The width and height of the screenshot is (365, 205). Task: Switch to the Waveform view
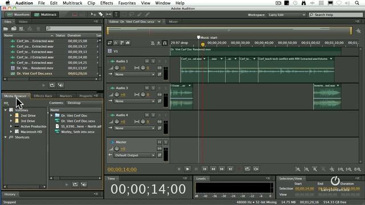[x=18, y=15]
